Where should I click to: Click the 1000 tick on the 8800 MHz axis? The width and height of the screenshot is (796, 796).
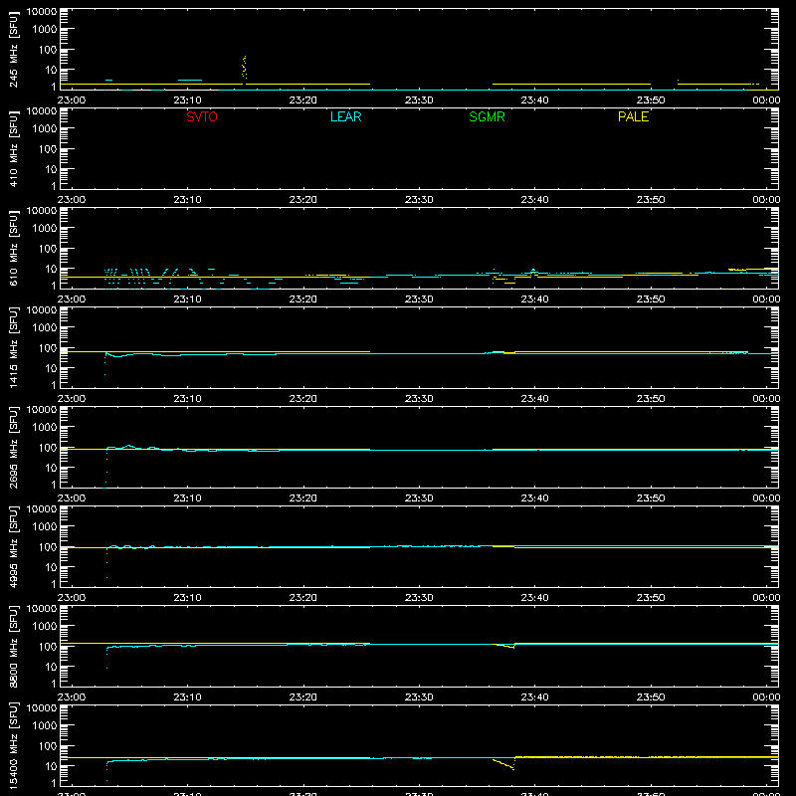45,627
